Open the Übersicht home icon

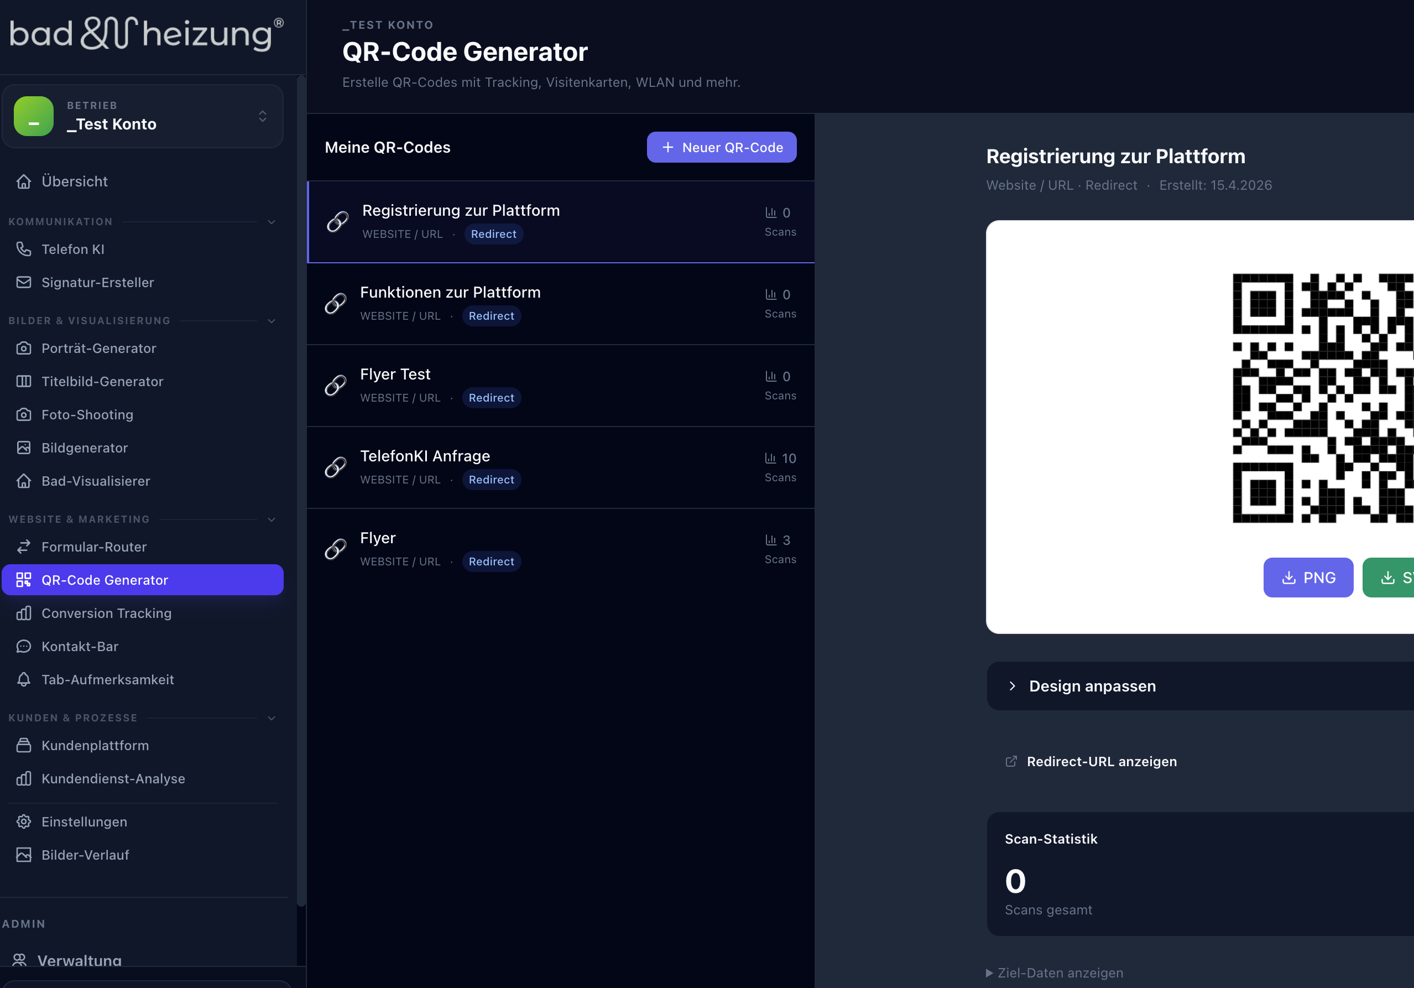[x=23, y=181]
